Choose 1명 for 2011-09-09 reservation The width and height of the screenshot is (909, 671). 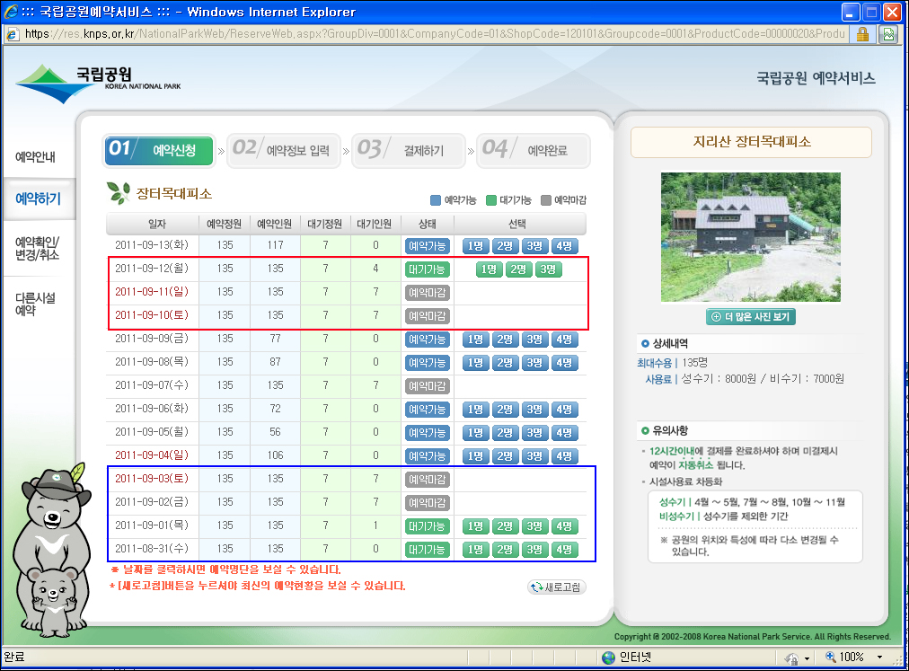click(x=476, y=339)
